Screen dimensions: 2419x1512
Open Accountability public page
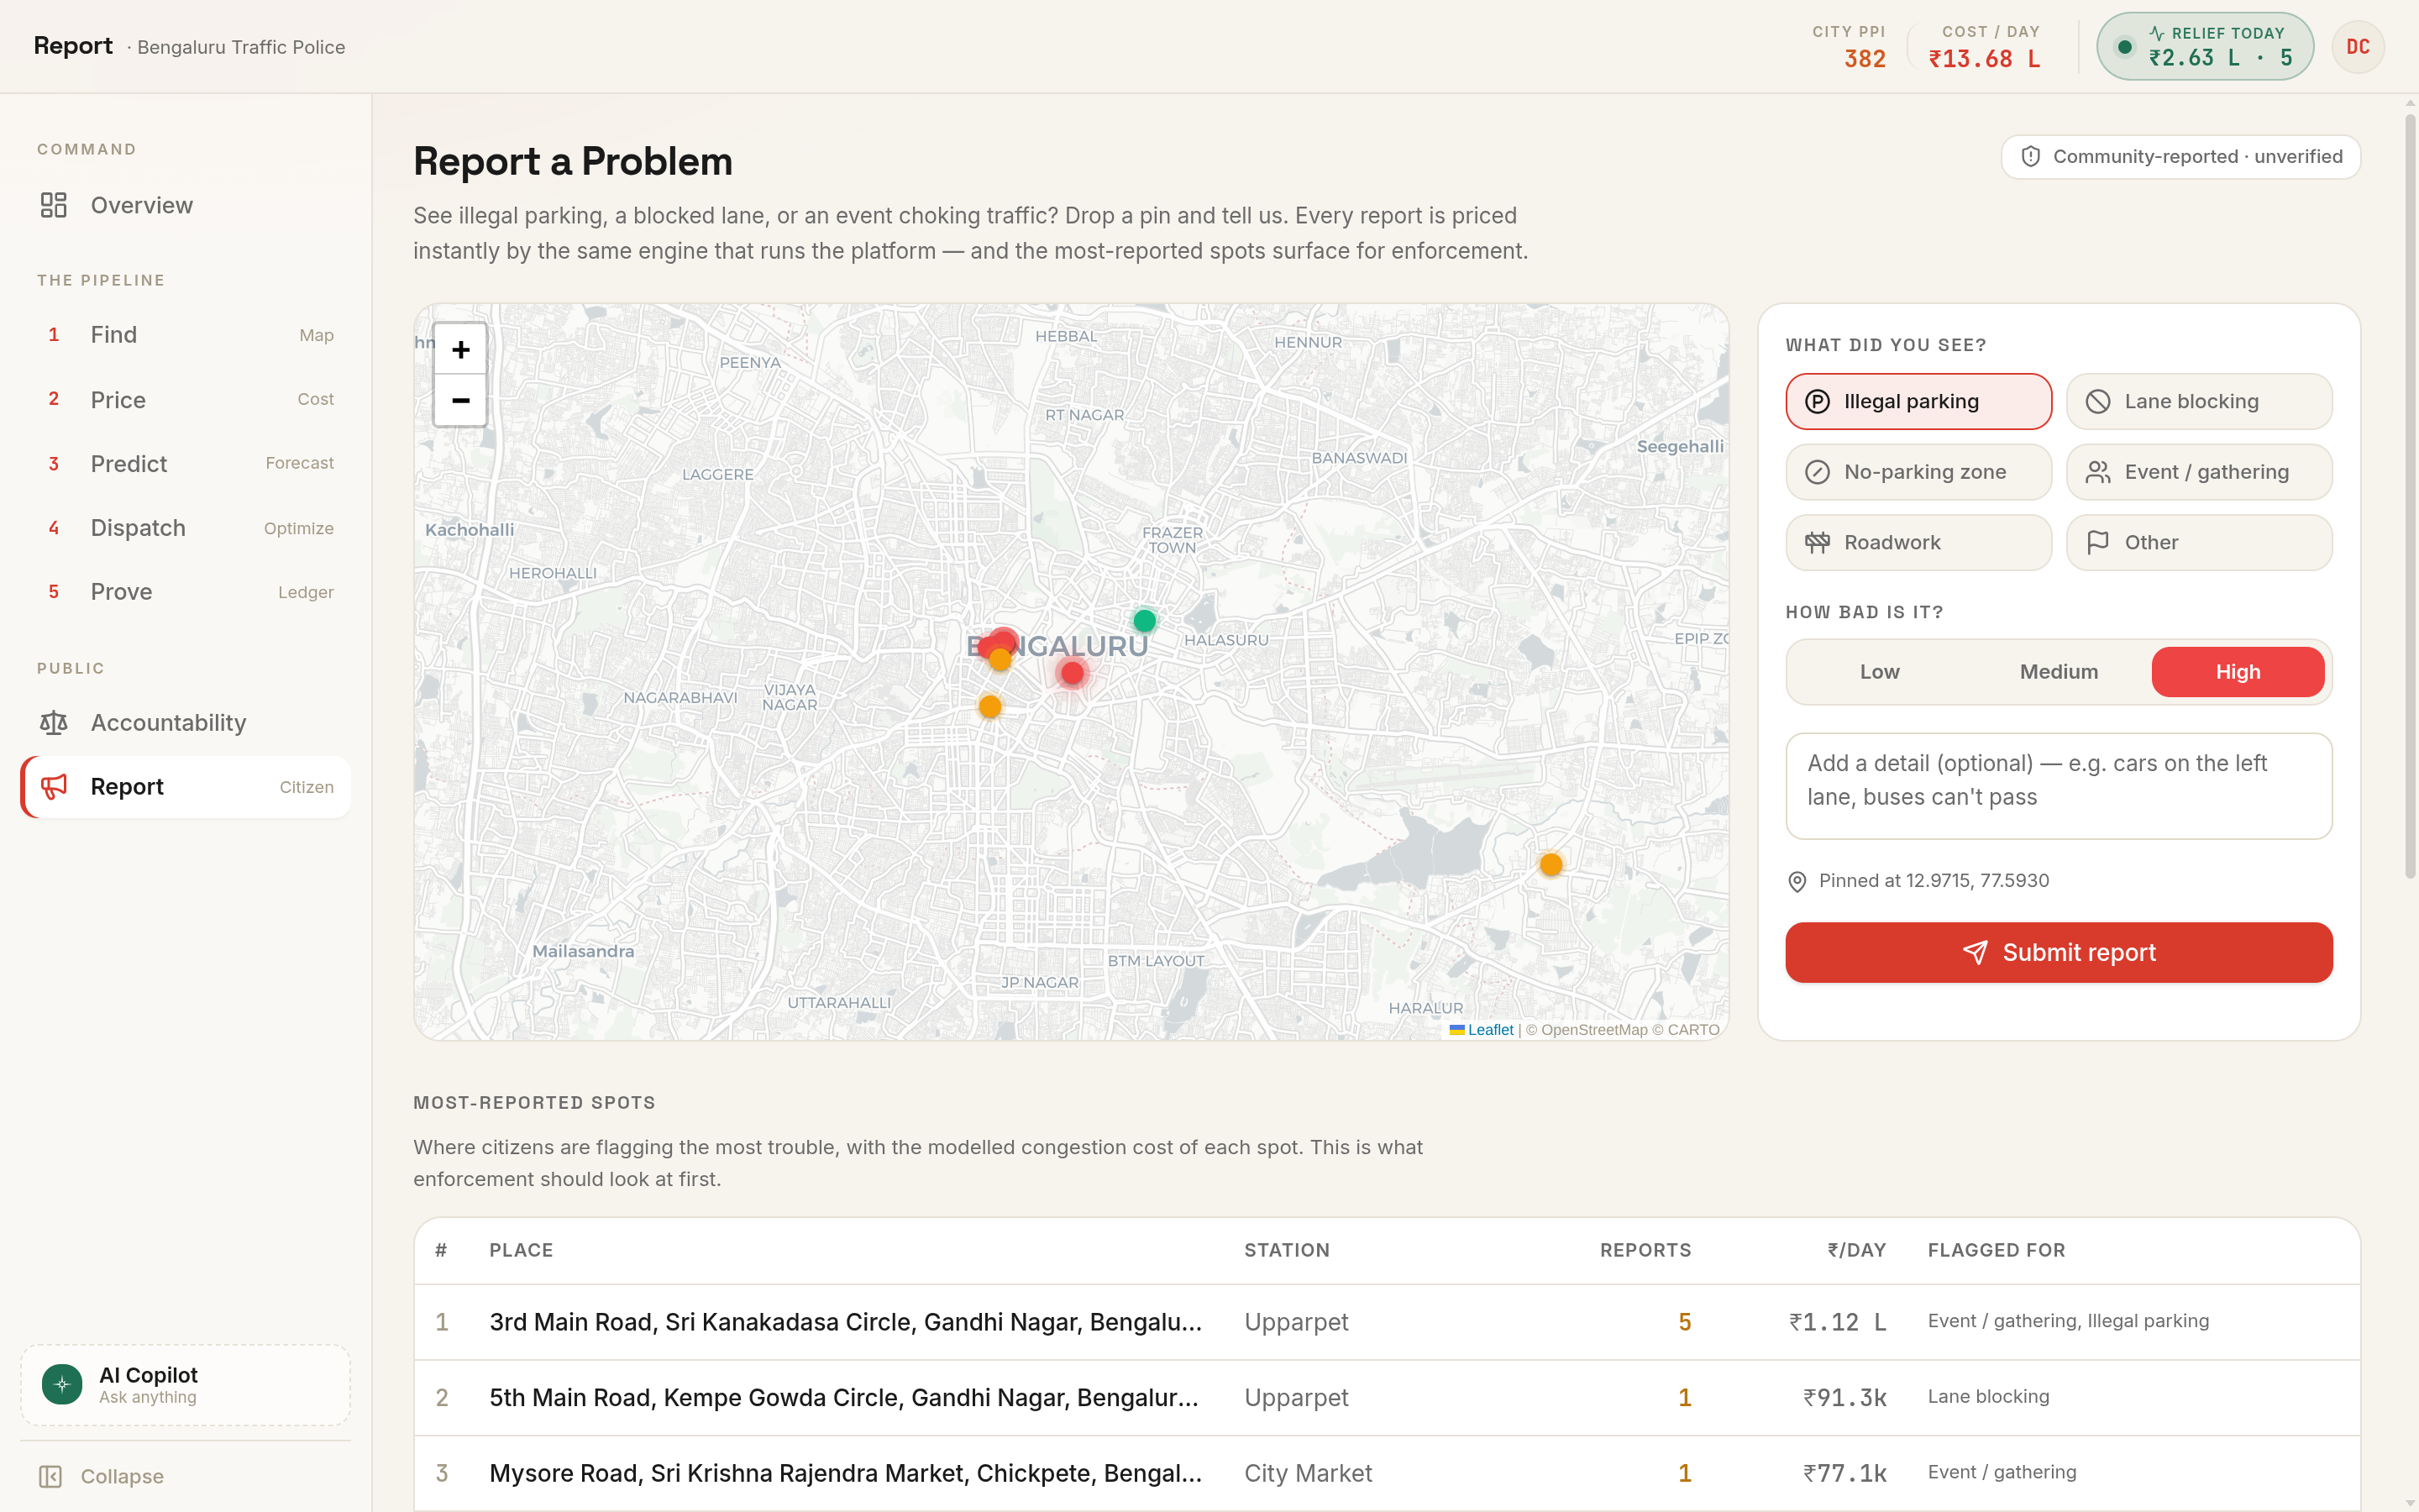[186, 722]
